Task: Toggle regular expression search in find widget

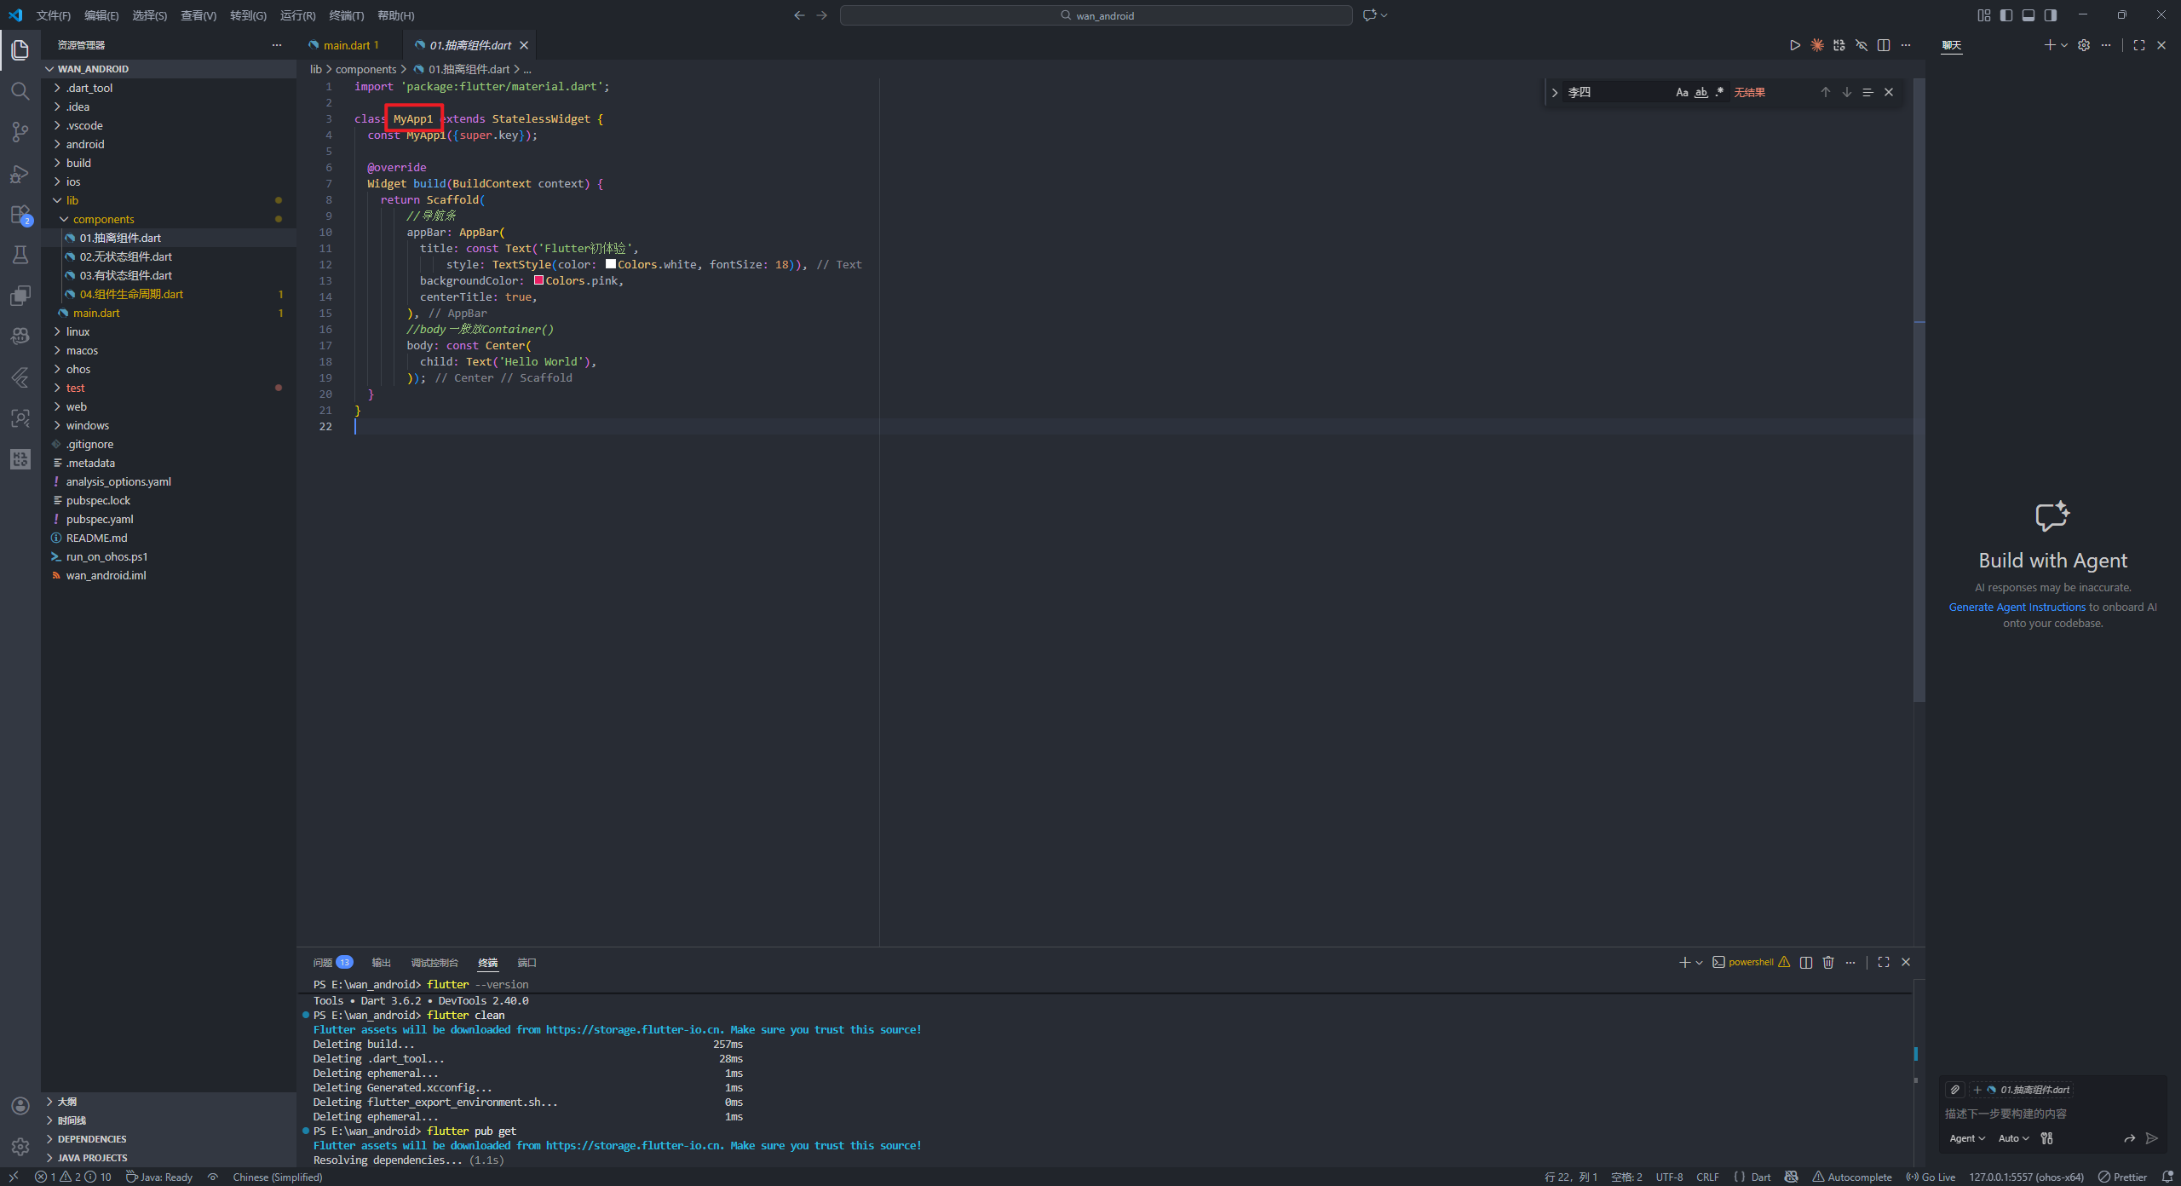Action: pyautogui.click(x=1719, y=92)
